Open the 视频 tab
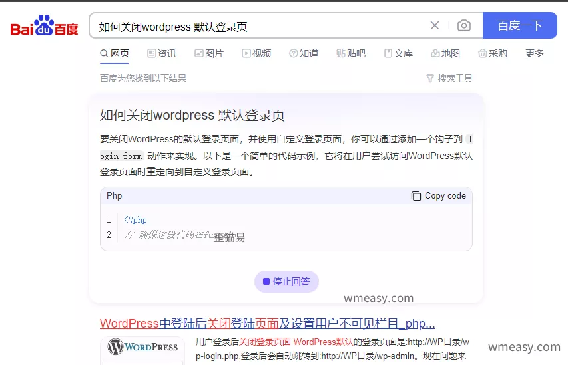This screenshot has width=568, height=365. pyautogui.click(x=256, y=54)
